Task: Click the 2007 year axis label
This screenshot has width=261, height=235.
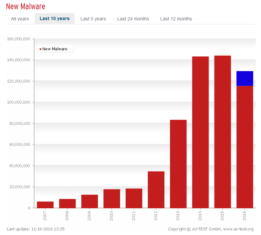Action: click(45, 216)
